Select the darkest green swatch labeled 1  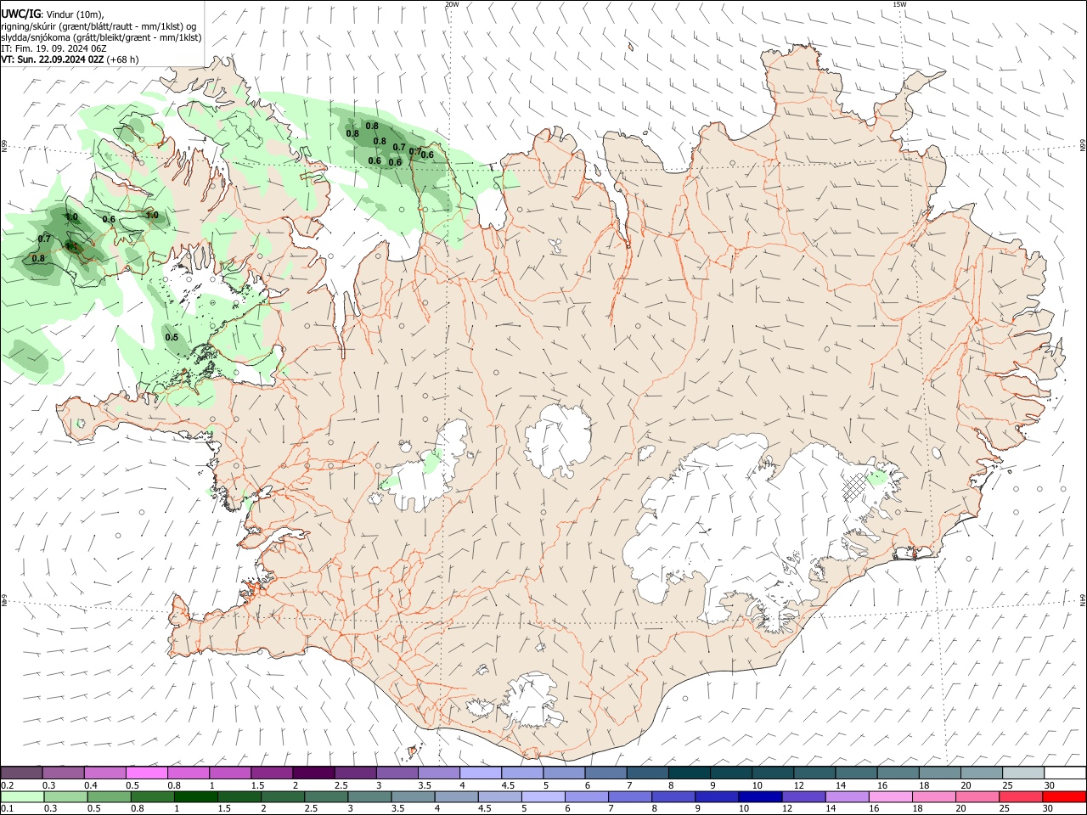194,796
